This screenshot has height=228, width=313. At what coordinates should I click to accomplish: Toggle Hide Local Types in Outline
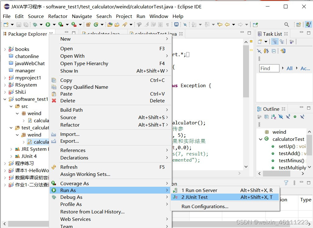point(302,117)
